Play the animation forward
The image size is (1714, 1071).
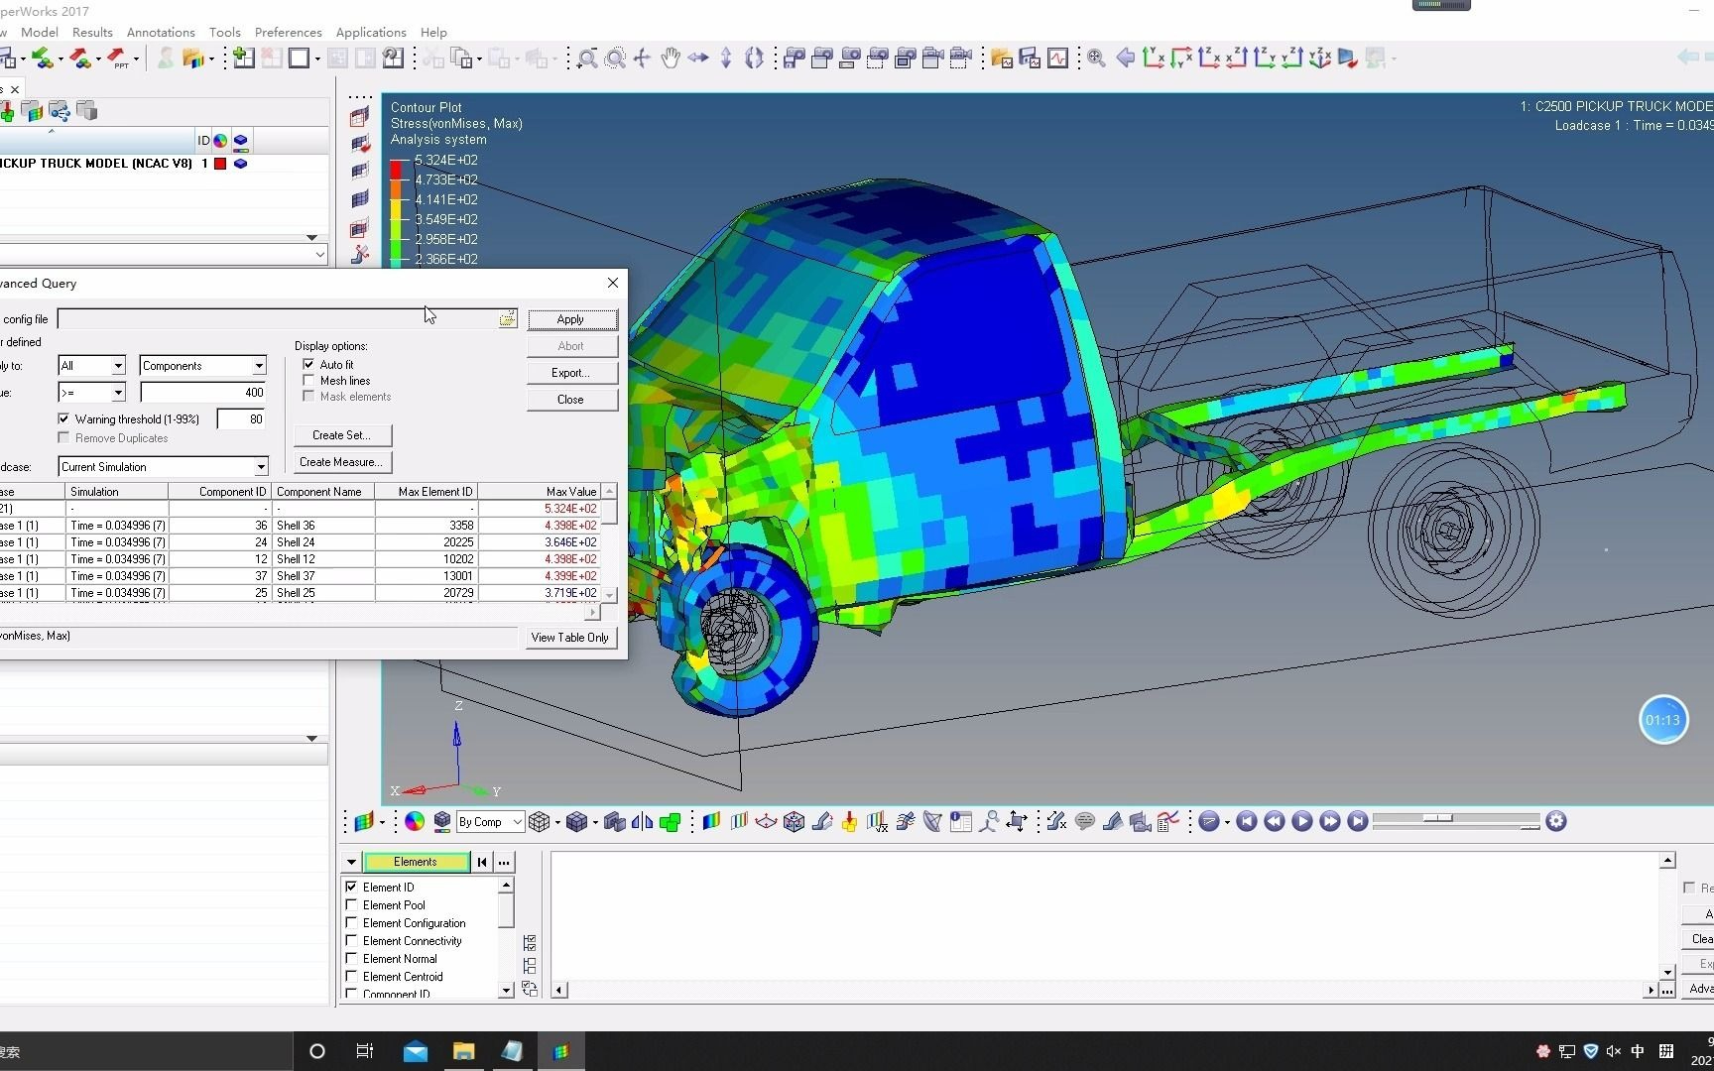tap(1302, 821)
